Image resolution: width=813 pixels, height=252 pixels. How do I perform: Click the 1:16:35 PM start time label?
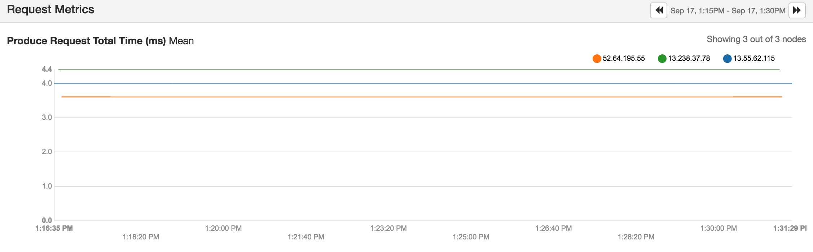(54, 228)
